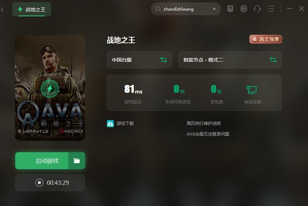This screenshot has height=206, width=308.
Task: Click the 有线连接 wired connection icon
Action: coord(252,90)
